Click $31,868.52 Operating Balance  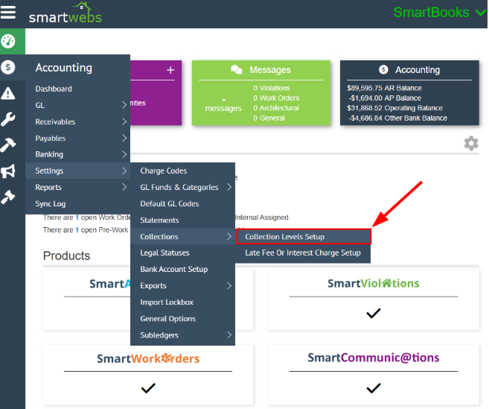click(394, 108)
